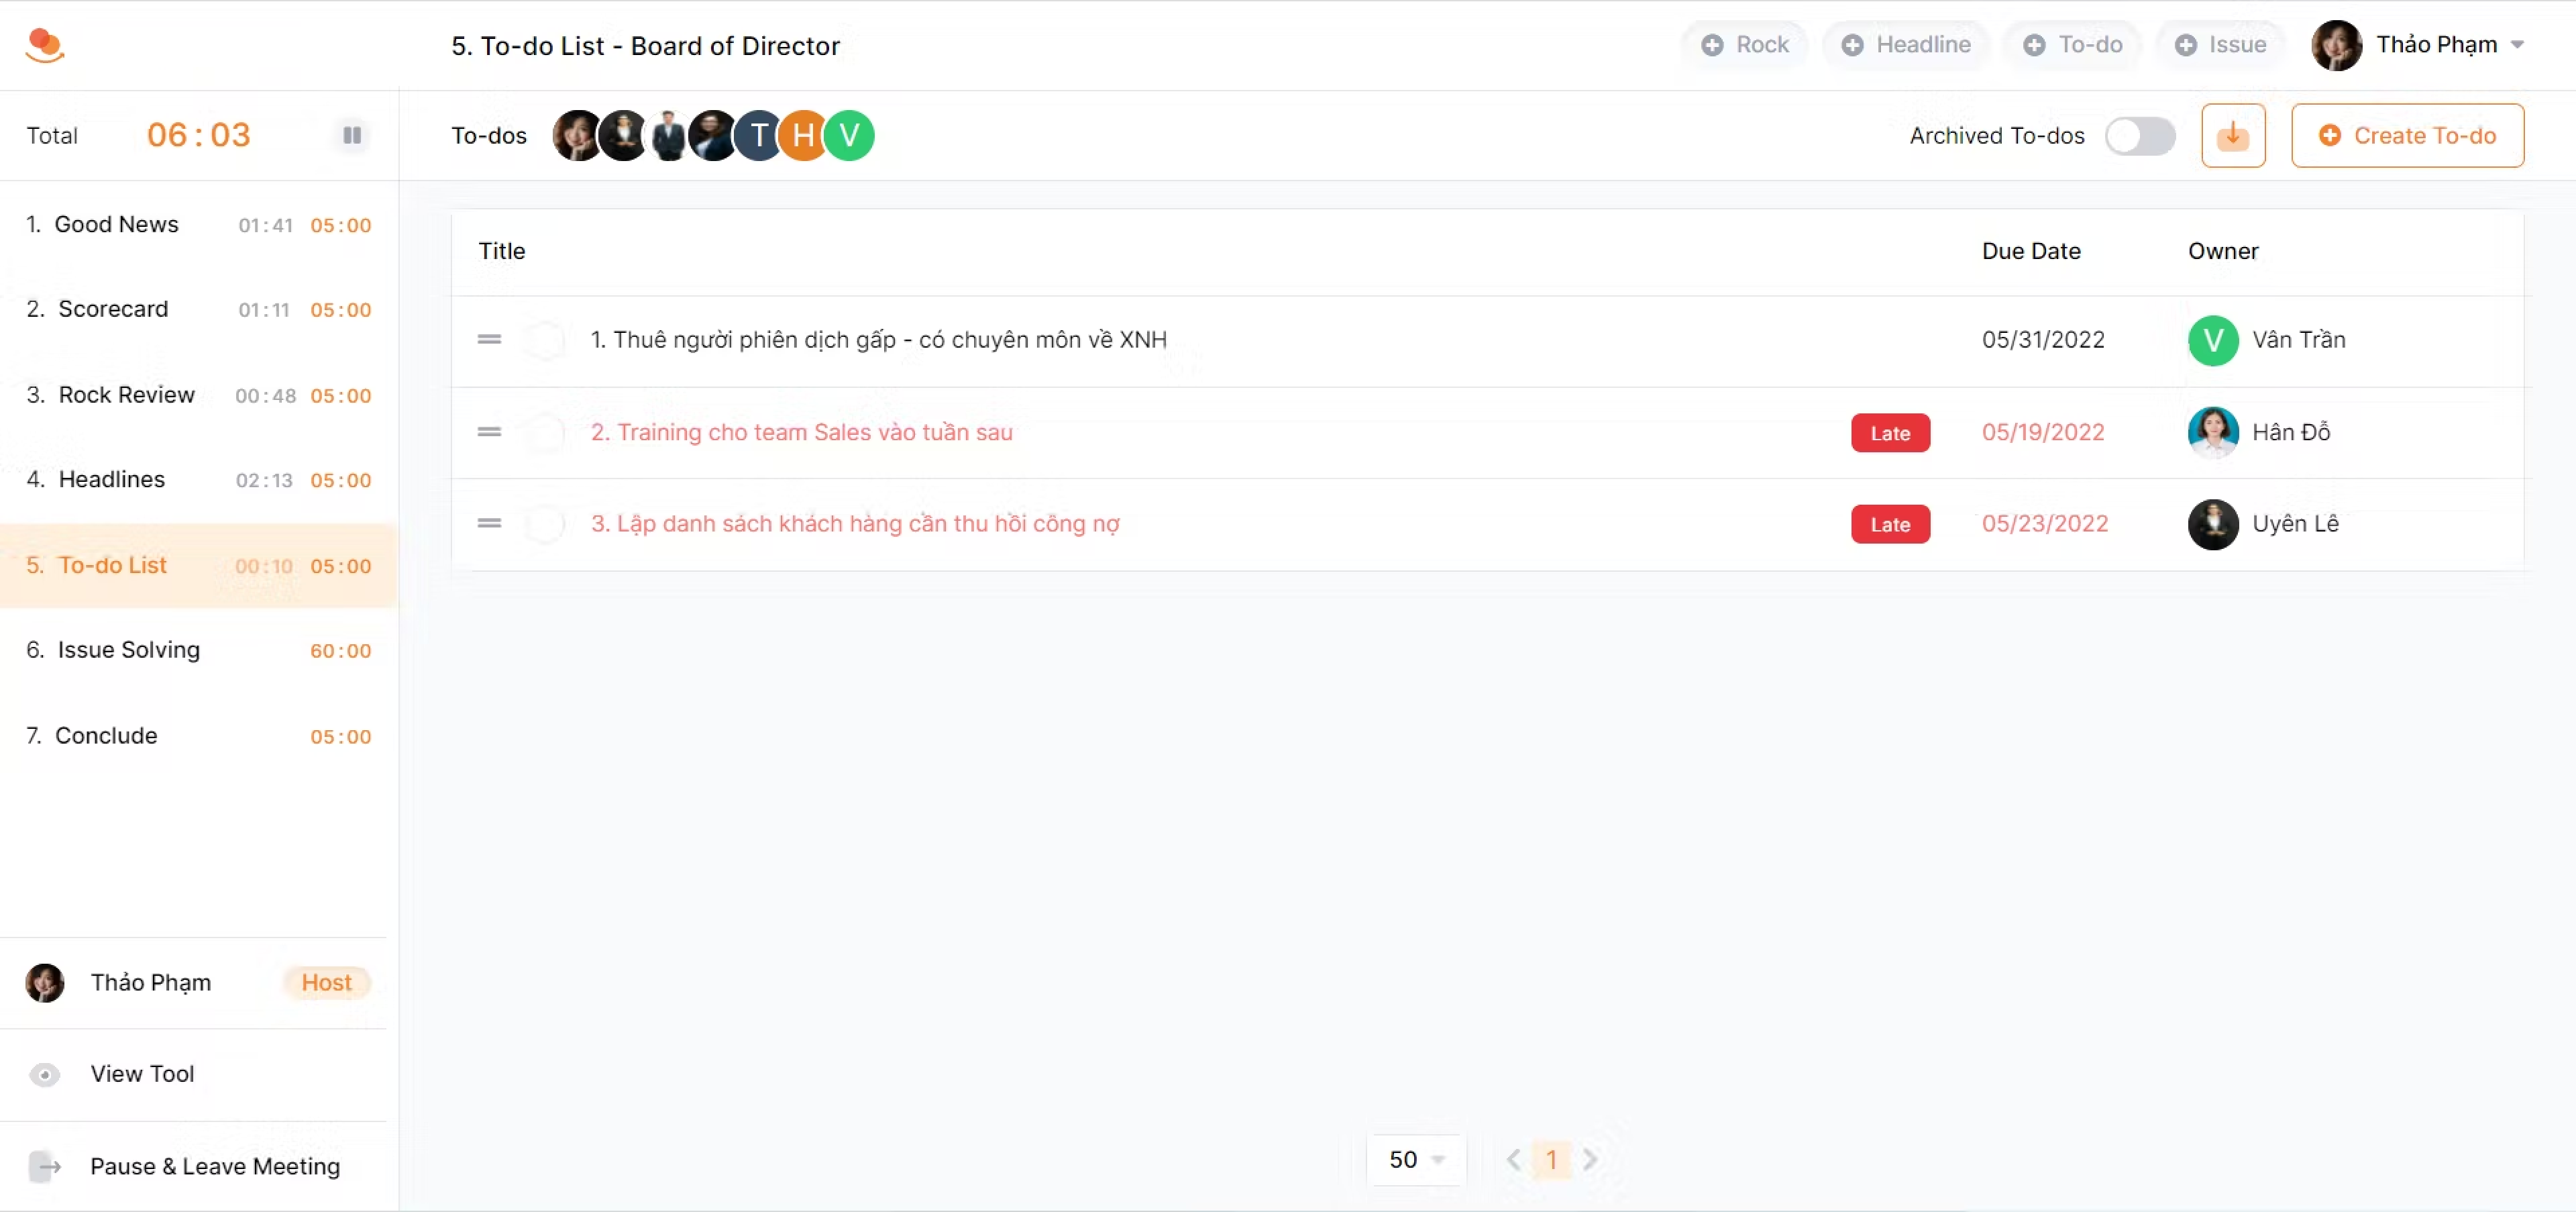The width and height of the screenshot is (2576, 1212).
Task: Click the Late badge on Training to-do
Action: (x=1889, y=433)
